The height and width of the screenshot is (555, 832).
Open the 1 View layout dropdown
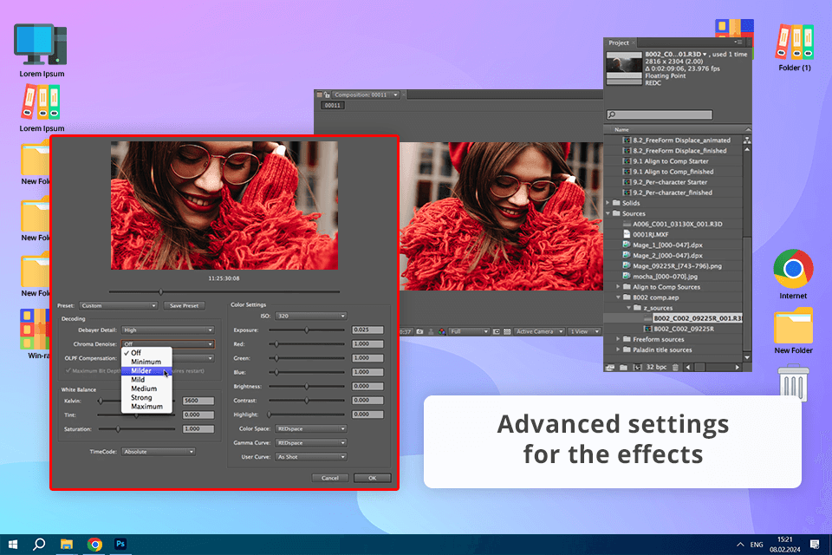click(x=584, y=331)
